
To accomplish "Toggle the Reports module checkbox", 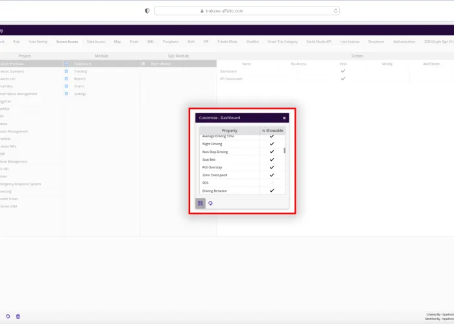I will tap(66, 78).
